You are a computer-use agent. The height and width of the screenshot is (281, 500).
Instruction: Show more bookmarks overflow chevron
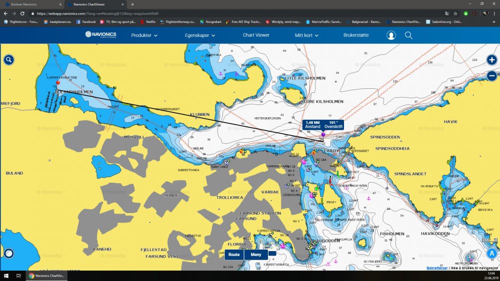point(494,22)
